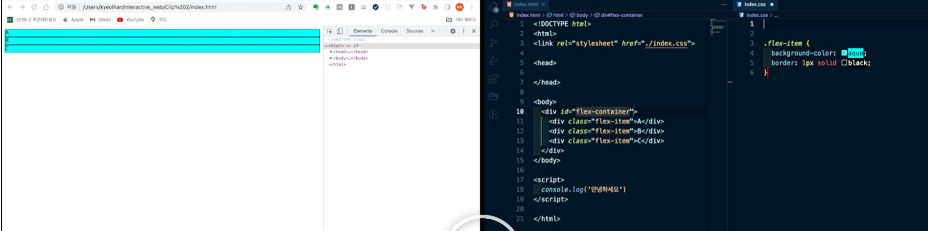The height and width of the screenshot is (231, 928).
Task: Open Chrome three-dot menu
Action: (x=472, y=7)
